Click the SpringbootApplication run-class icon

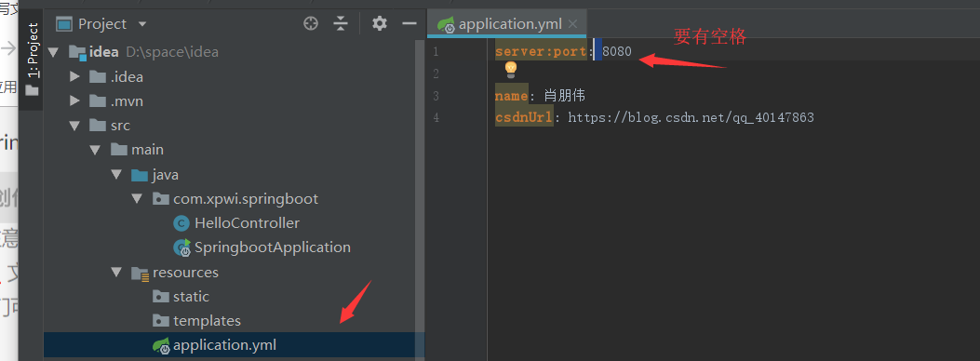click(x=181, y=247)
